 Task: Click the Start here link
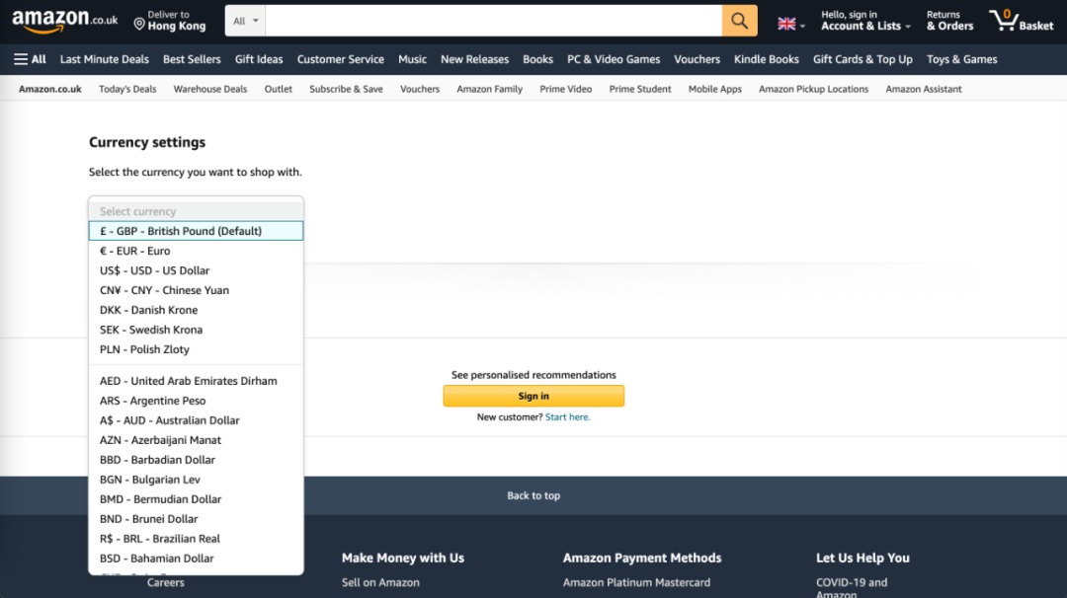[567, 417]
